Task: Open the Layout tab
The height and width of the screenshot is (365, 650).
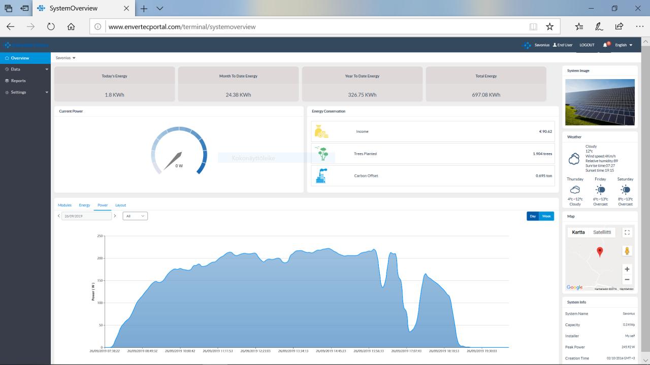Action: click(x=120, y=205)
